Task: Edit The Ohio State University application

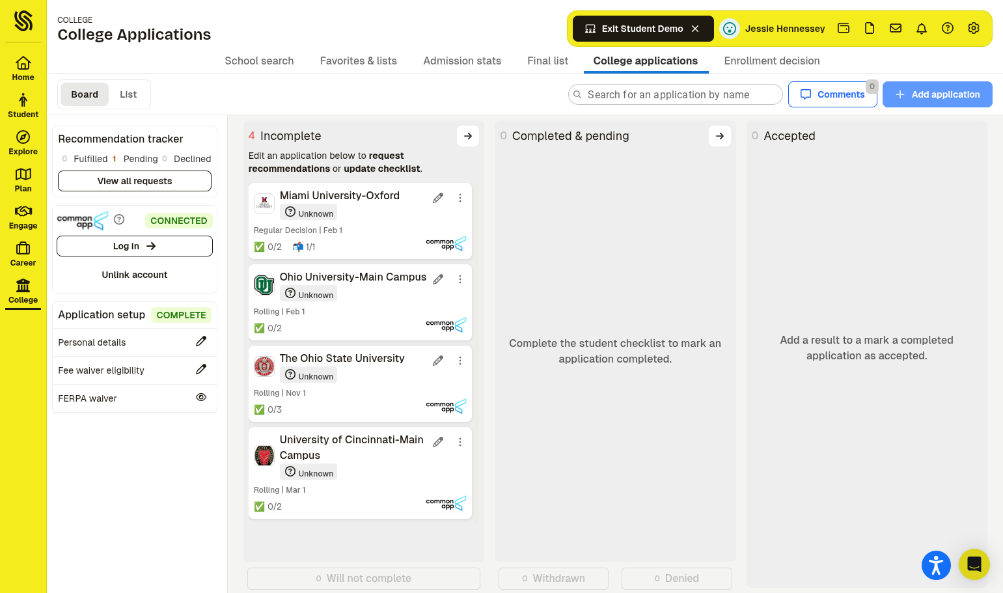Action: pos(438,361)
